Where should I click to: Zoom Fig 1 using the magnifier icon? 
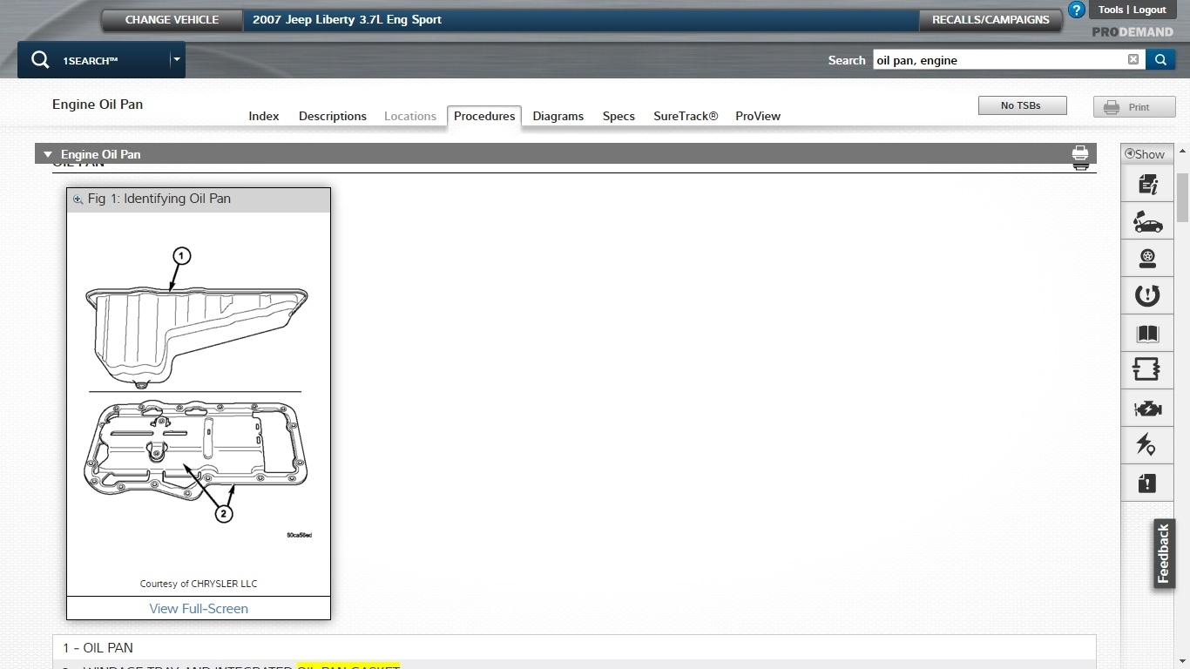pos(78,199)
